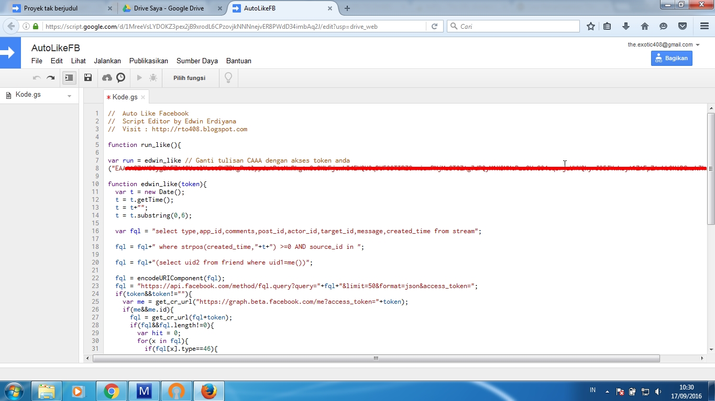
Task: Open Google Chrome from the taskbar
Action: (111, 391)
